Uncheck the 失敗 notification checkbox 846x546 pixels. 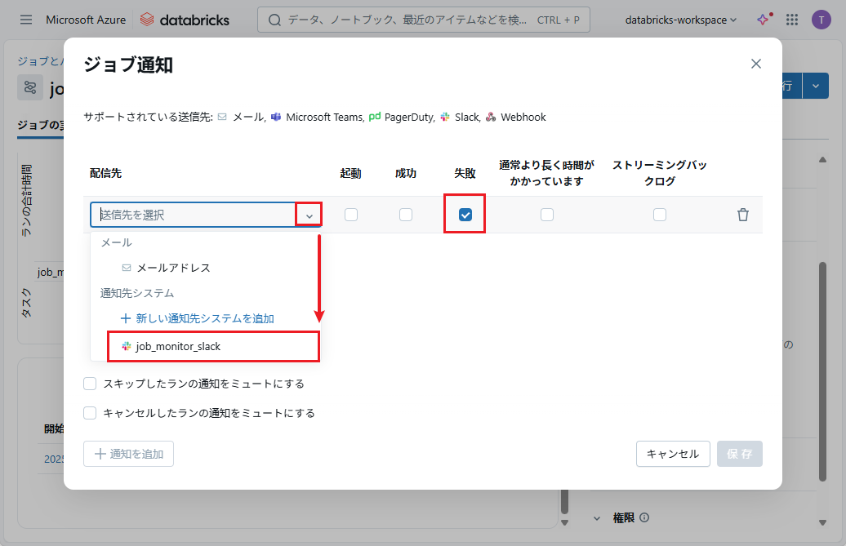(x=465, y=215)
